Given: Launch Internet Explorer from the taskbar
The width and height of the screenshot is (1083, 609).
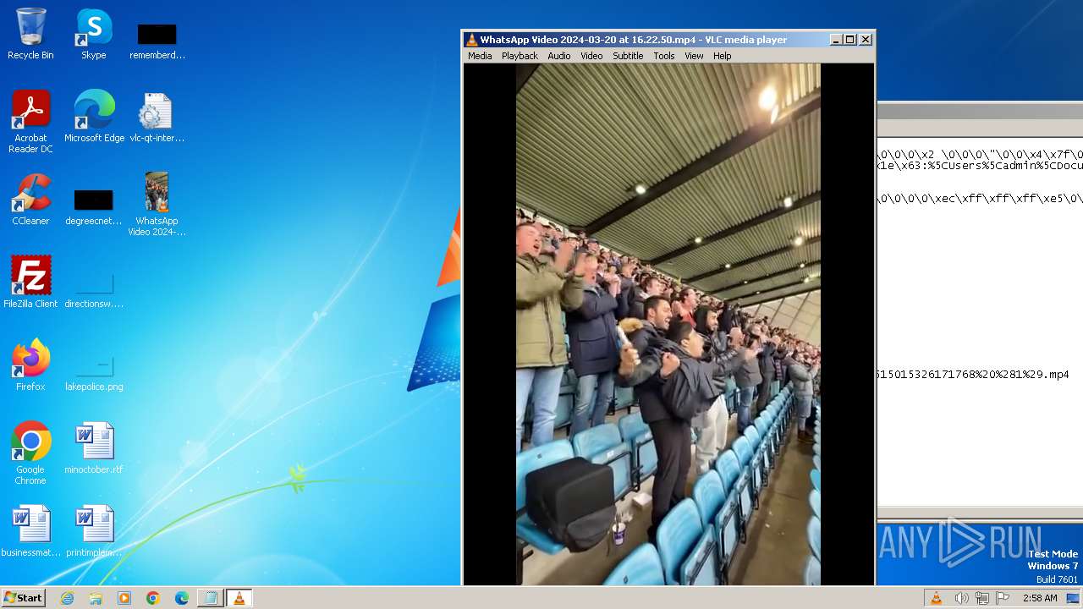Looking at the screenshot, I should point(67,598).
